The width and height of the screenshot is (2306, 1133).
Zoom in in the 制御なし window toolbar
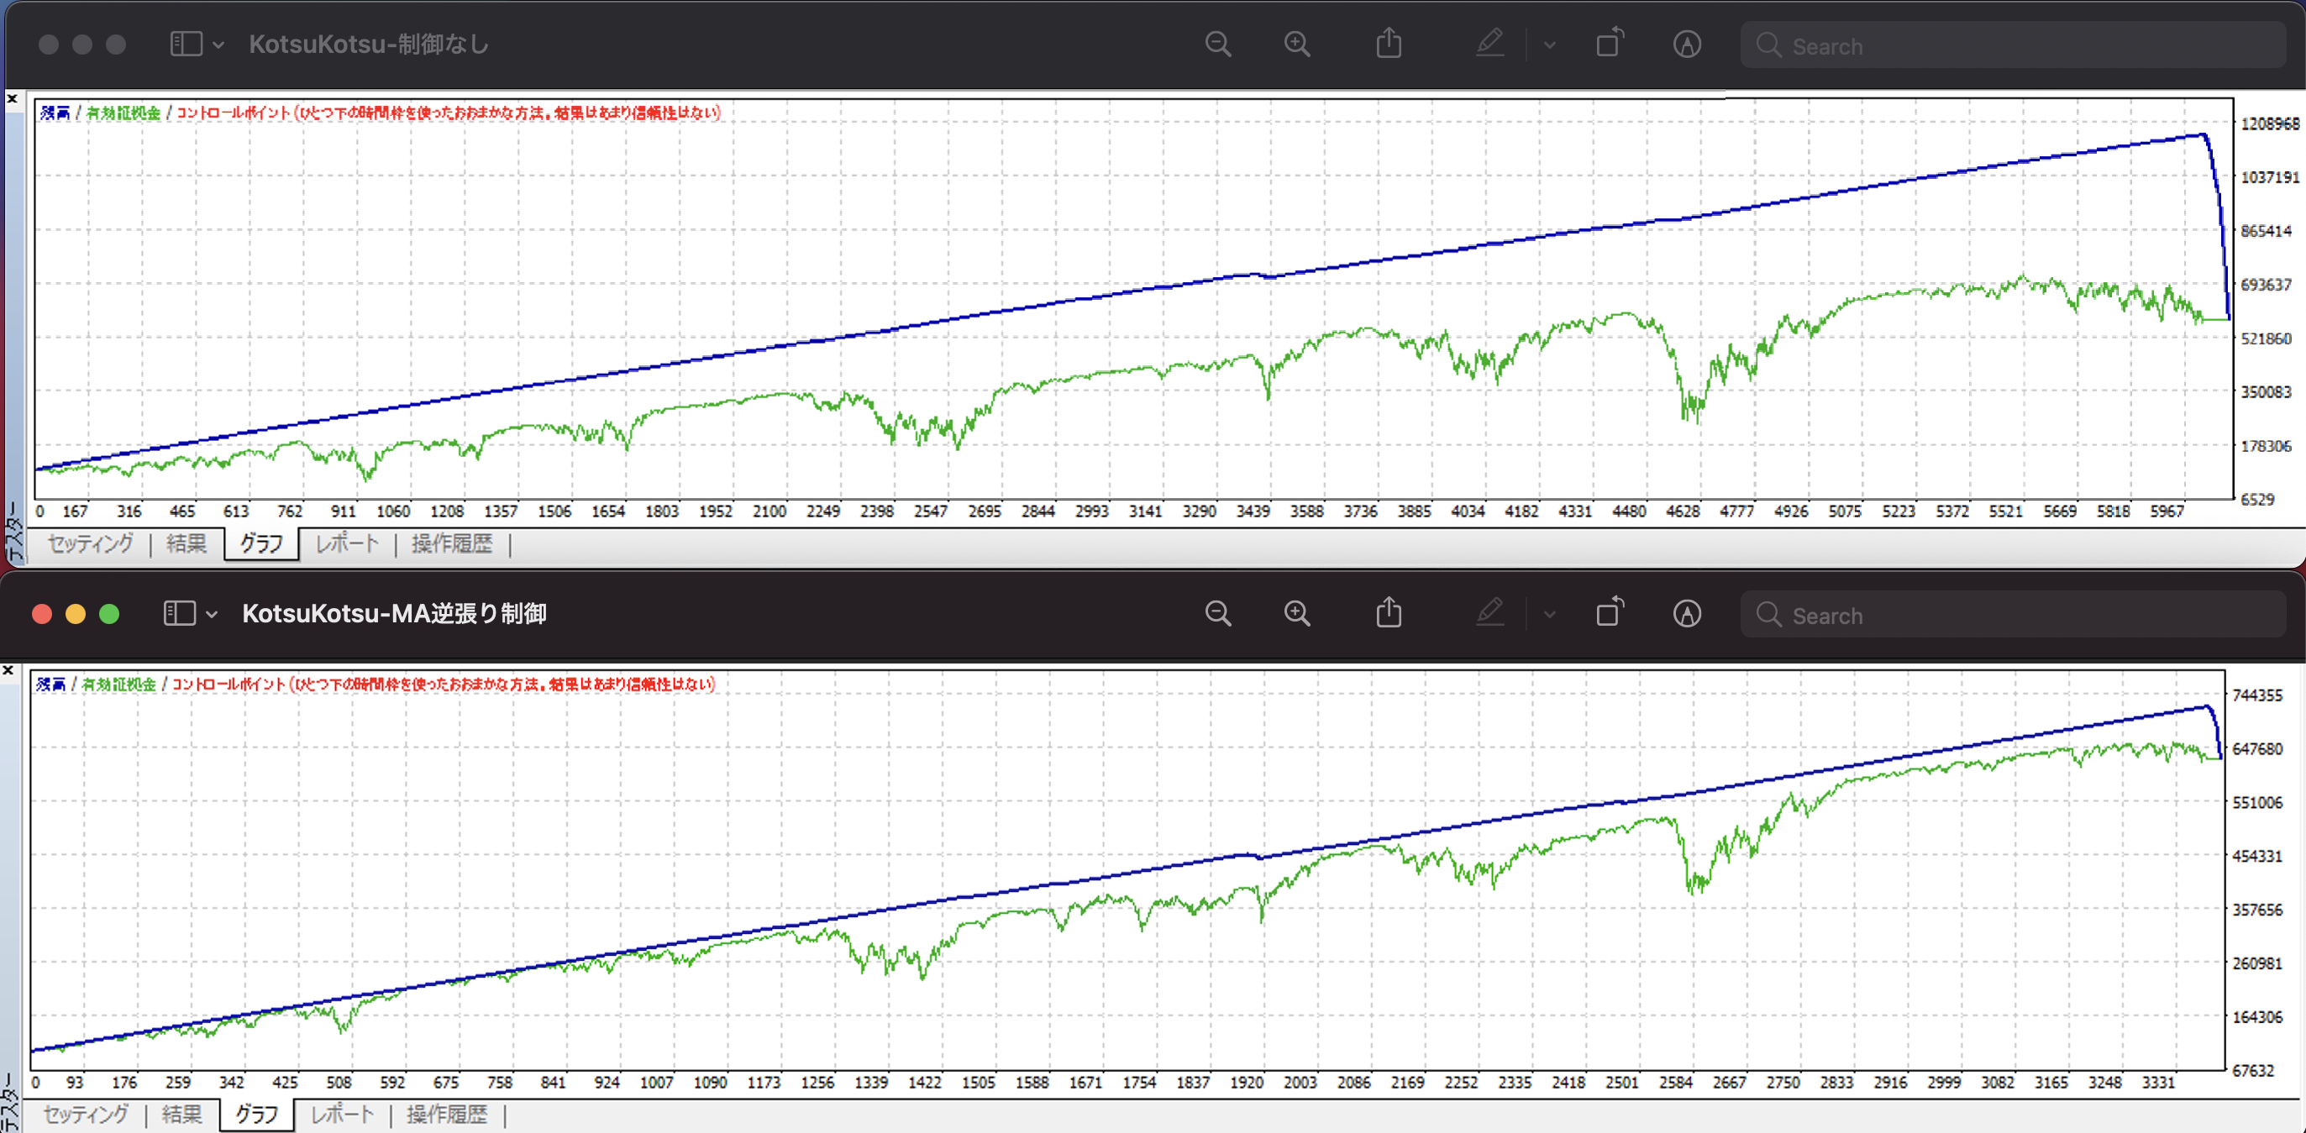click(1297, 44)
